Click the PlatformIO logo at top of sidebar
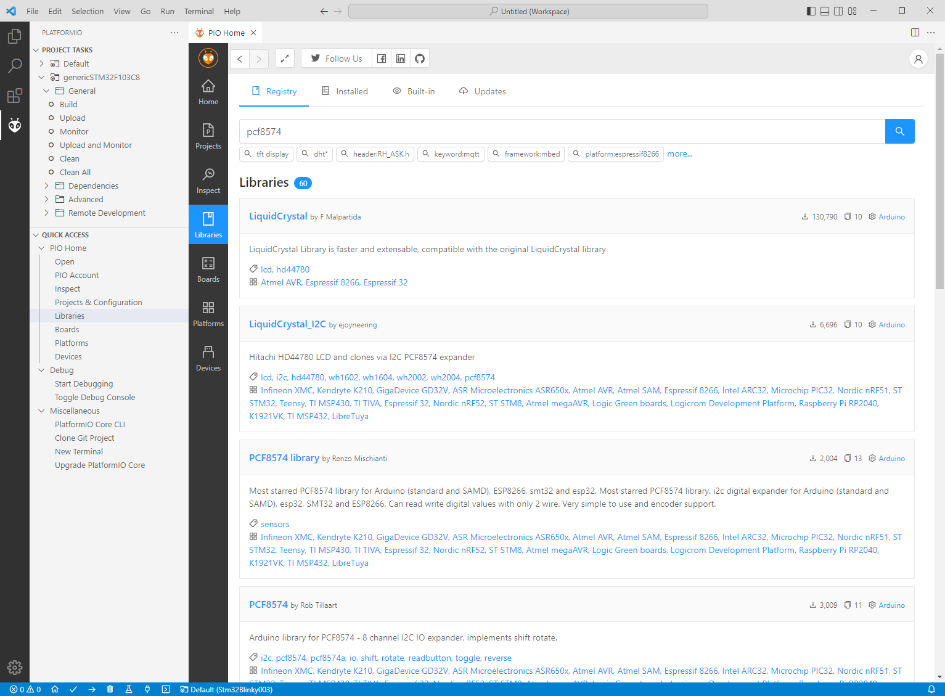The height and width of the screenshot is (696, 945). click(208, 58)
